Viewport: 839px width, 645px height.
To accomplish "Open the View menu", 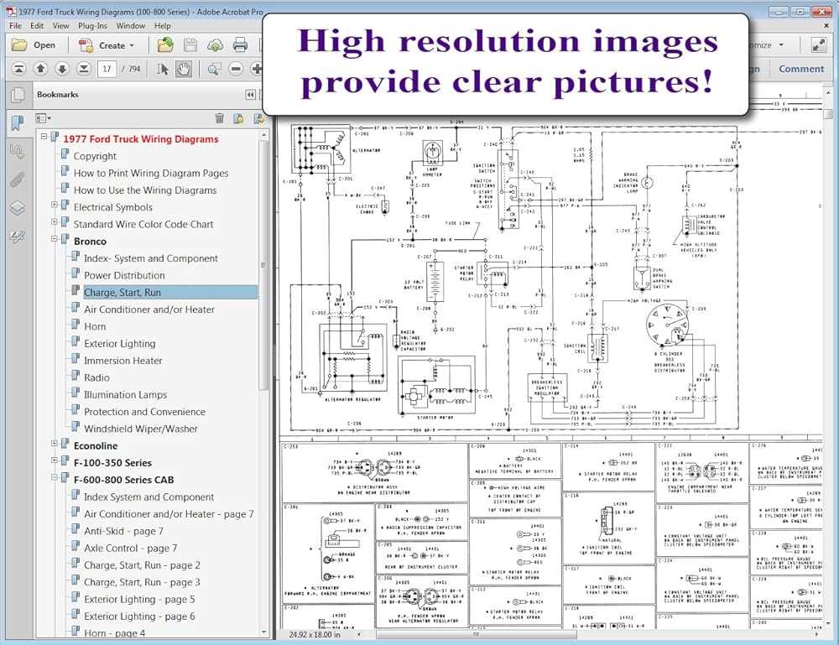I will coord(60,26).
